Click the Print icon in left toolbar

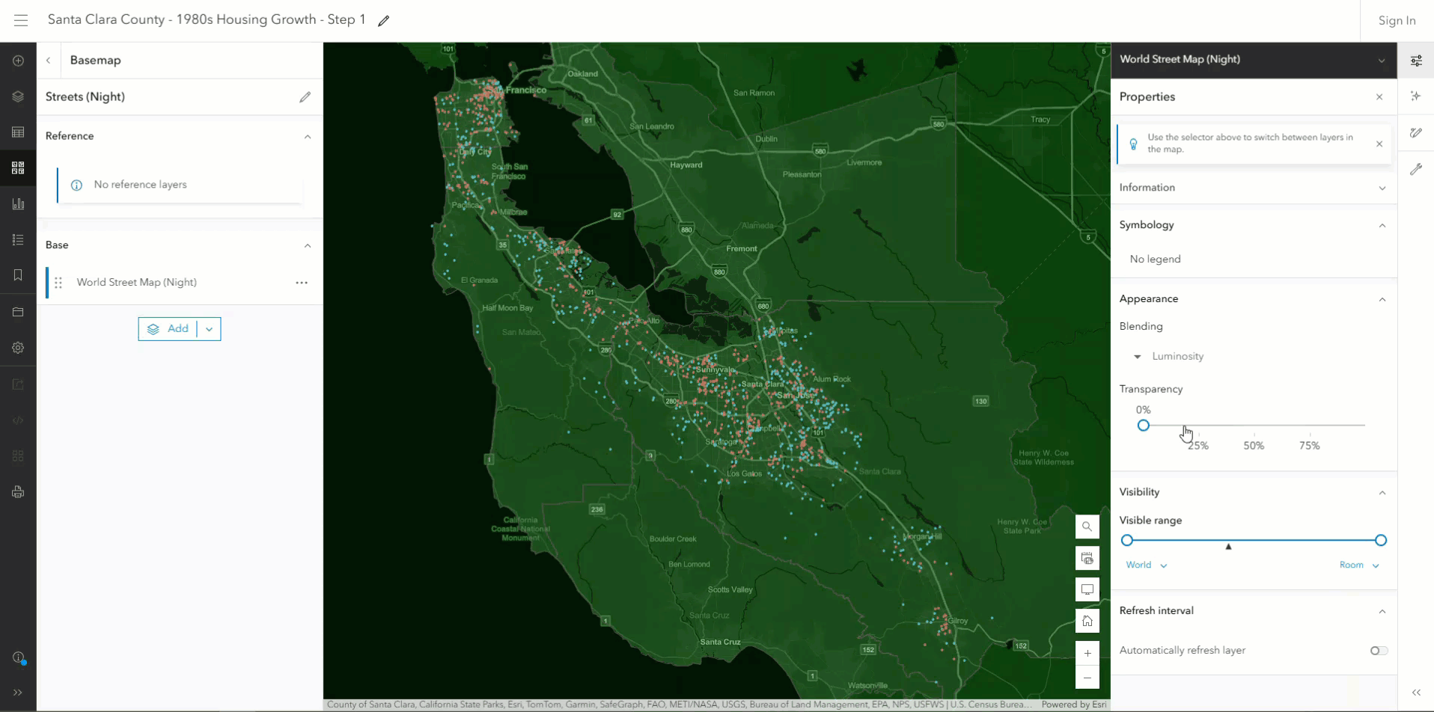point(18,492)
